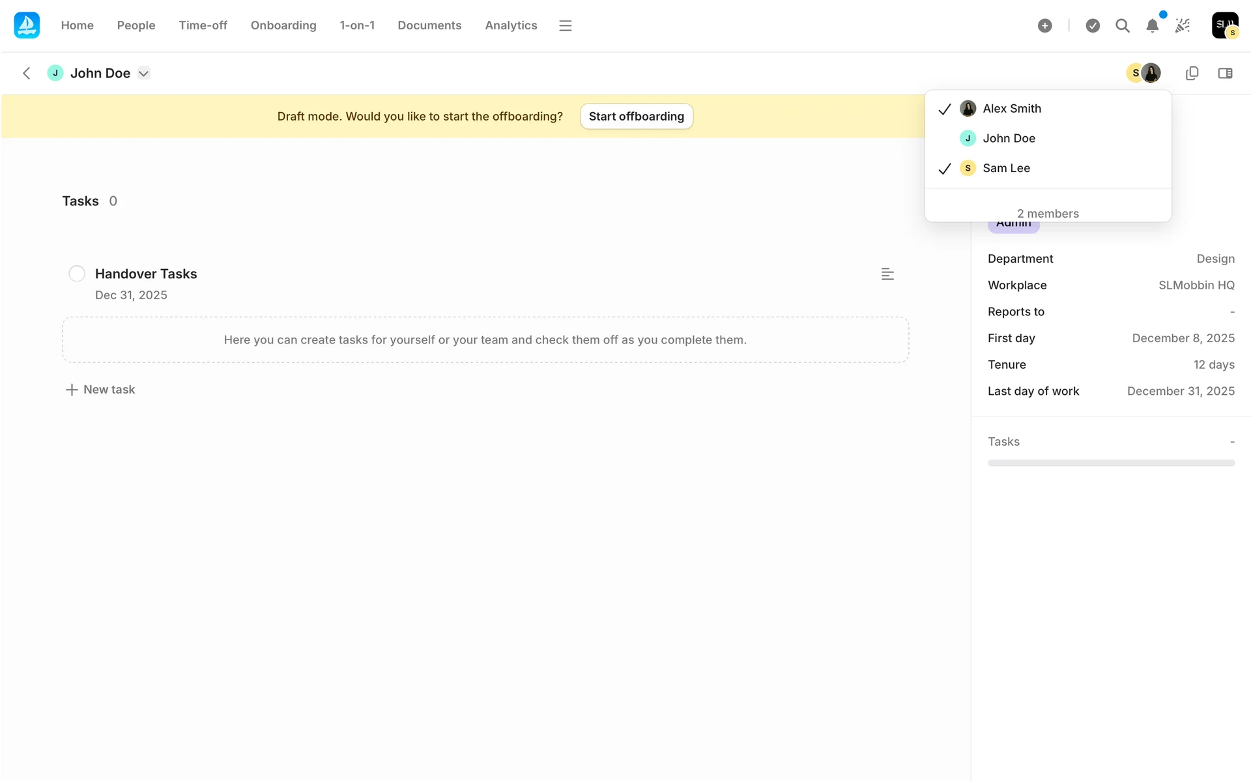
Task: Open the Handover Tasks description icon
Action: pyautogui.click(x=887, y=274)
